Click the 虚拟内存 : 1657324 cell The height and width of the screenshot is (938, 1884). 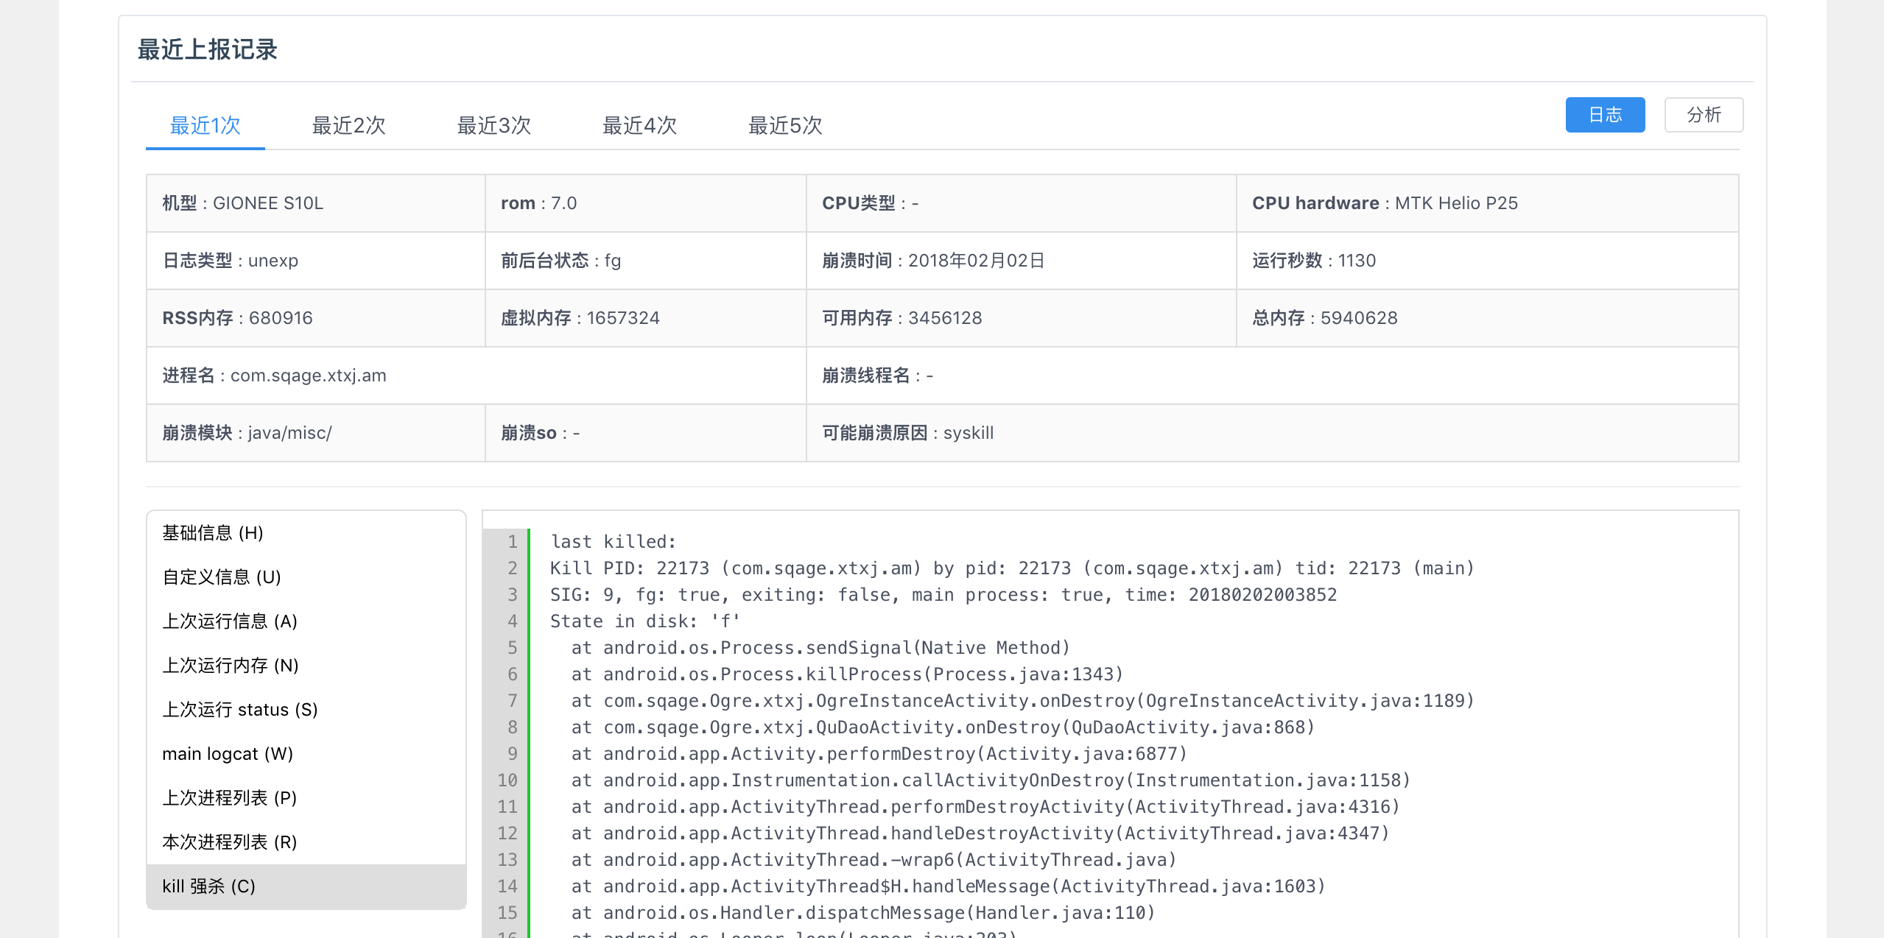point(646,318)
